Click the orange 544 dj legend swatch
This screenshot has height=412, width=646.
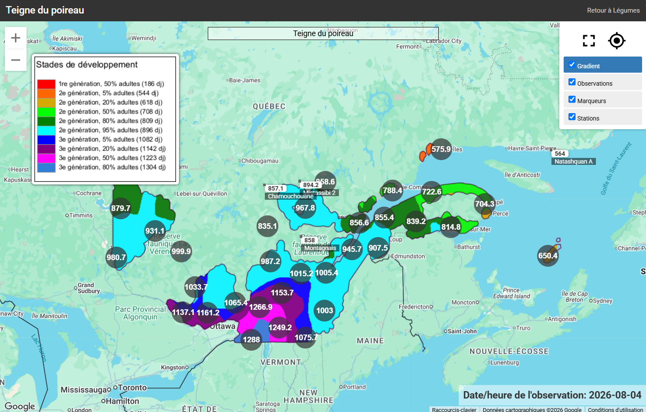click(x=46, y=93)
